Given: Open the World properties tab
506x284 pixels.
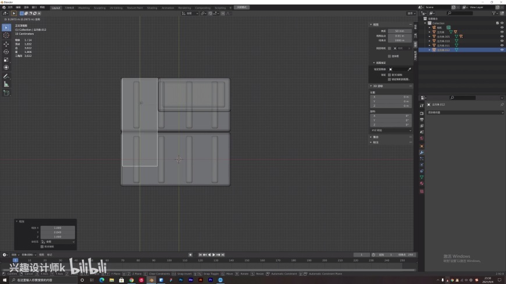Looking at the screenshot, I should tap(422, 138).
